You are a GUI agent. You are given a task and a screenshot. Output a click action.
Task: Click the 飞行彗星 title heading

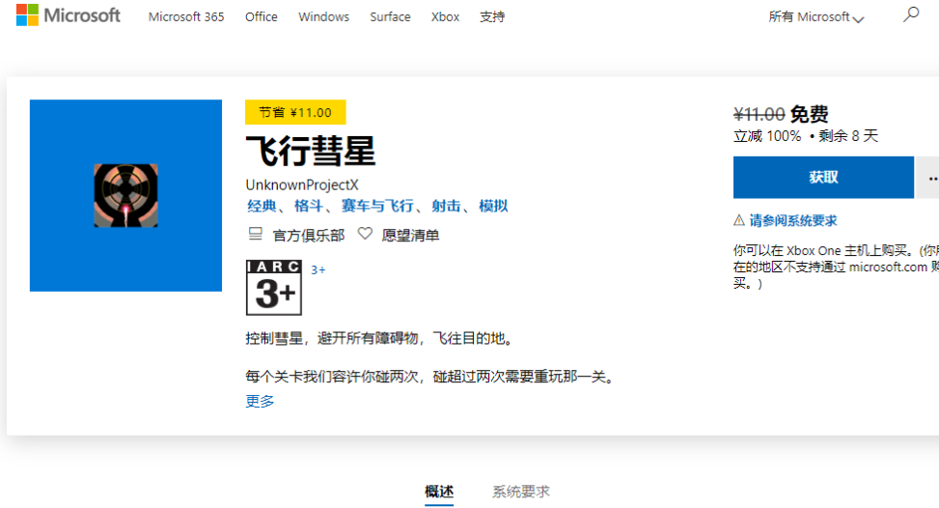pos(310,151)
